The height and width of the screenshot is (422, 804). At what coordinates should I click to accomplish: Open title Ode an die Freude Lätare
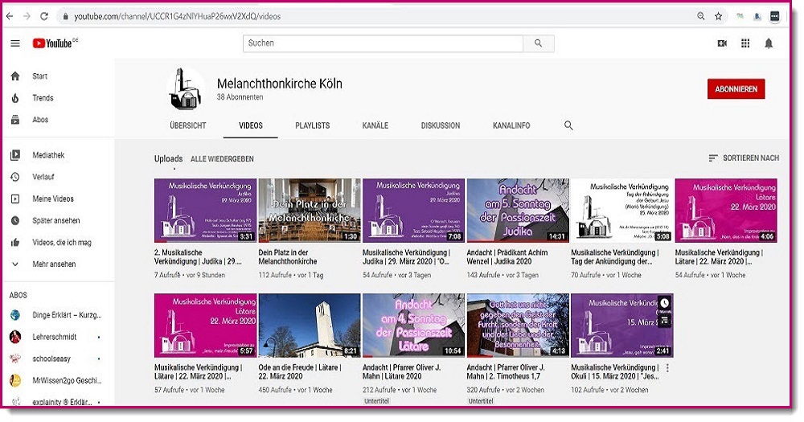click(299, 371)
